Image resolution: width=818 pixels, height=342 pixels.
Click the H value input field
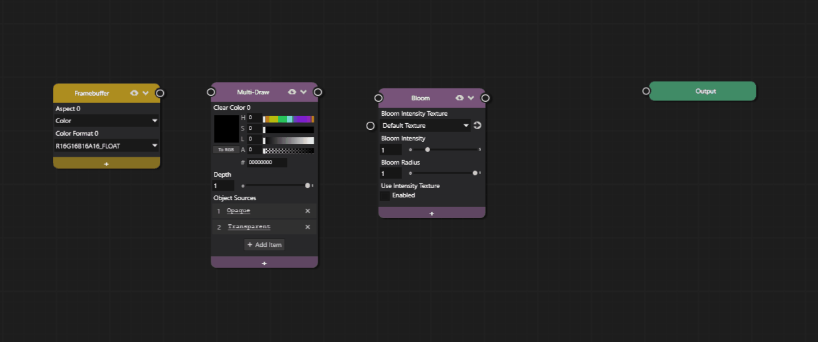coord(253,118)
